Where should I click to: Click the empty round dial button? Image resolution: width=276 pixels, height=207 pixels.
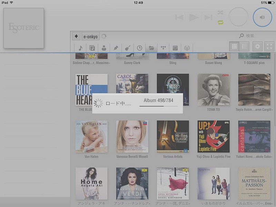[x=238, y=17]
